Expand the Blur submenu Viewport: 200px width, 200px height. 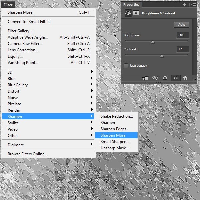(x=48, y=79)
